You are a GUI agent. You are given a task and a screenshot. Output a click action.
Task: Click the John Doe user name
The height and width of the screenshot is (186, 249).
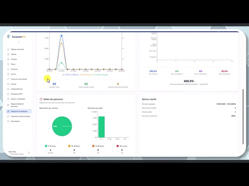point(12,152)
